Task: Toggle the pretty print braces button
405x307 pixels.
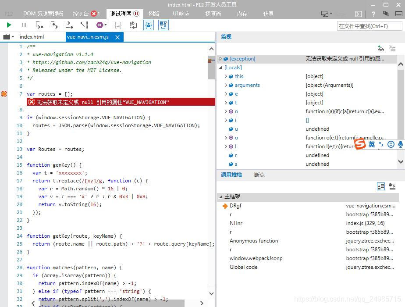Action: click(x=118, y=25)
